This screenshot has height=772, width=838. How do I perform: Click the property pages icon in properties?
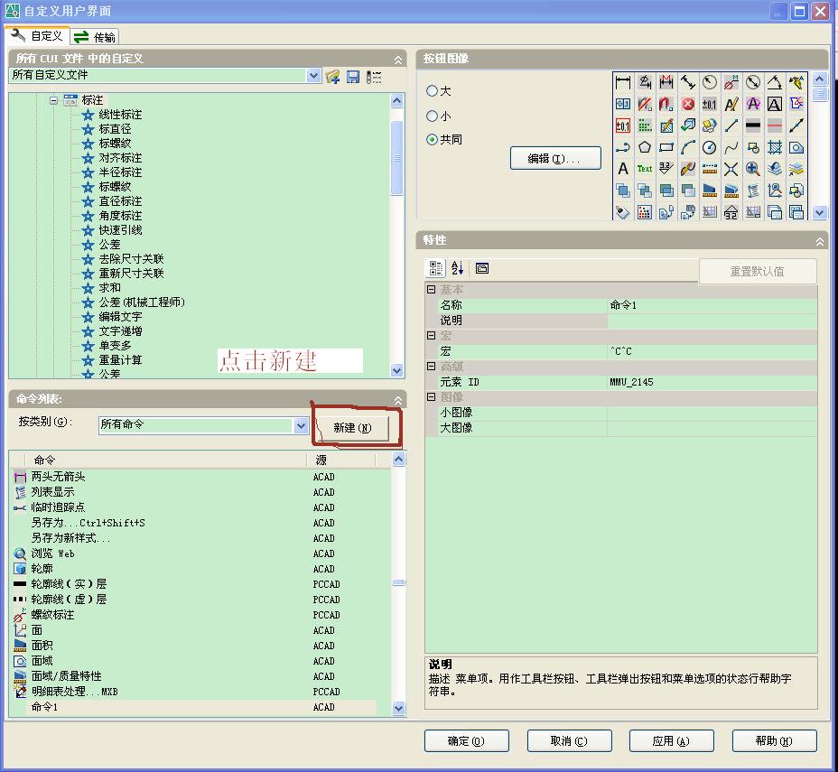pyautogui.click(x=482, y=268)
